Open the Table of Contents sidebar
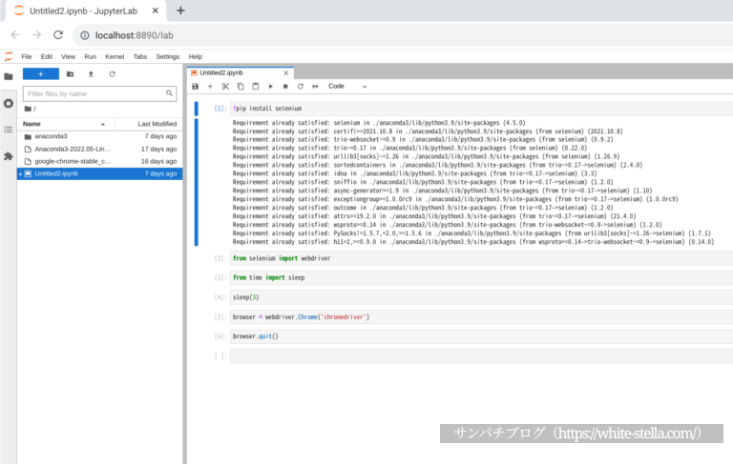Viewport: 733px width, 464px height. [x=9, y=130]
